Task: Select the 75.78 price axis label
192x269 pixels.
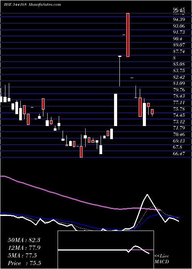Action: (x=179, y=109)
